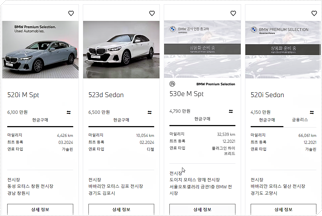Click the price 4,150 만원
The width and height of the screenshot is (322, 216).
coord(261,112)
